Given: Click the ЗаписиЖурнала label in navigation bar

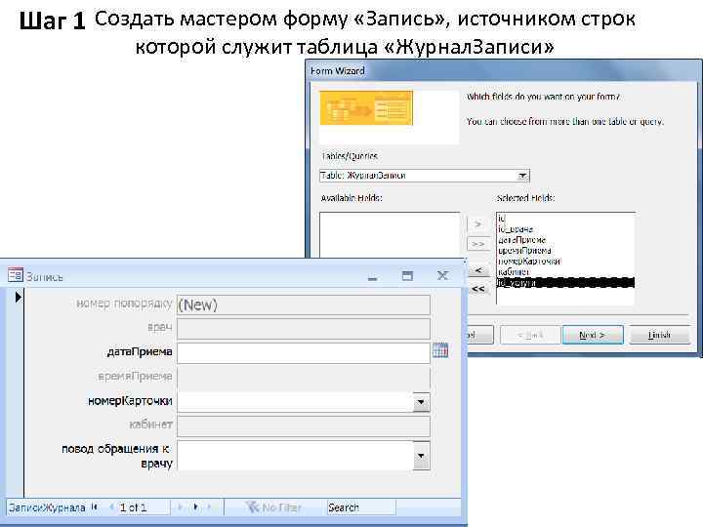Looking at the screenshot, I should pos(47,507).
